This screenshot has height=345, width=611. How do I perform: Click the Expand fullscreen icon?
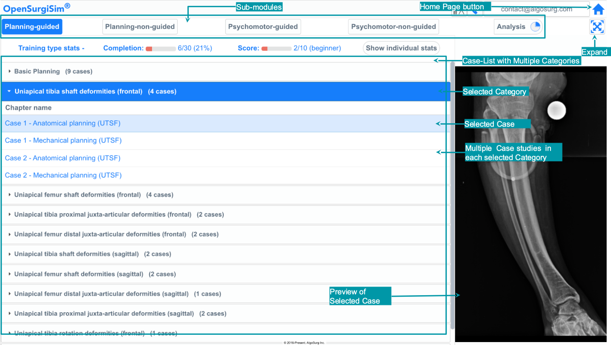click(597, 27)
